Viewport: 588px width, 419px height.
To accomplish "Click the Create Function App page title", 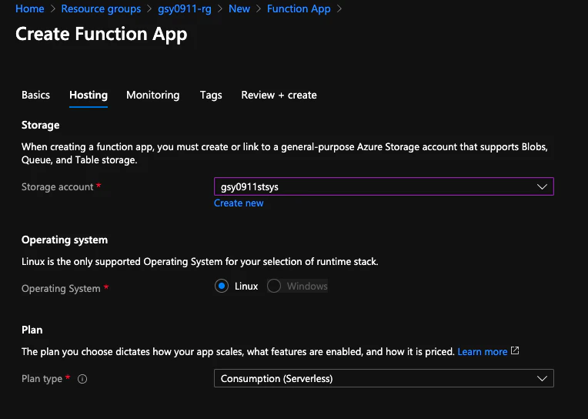I will coord(102,34).
